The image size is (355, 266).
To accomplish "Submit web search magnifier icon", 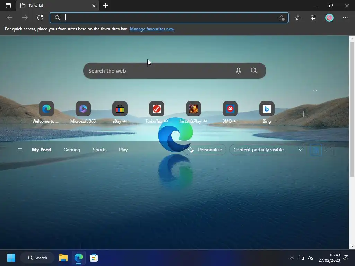I will [254, 71].
